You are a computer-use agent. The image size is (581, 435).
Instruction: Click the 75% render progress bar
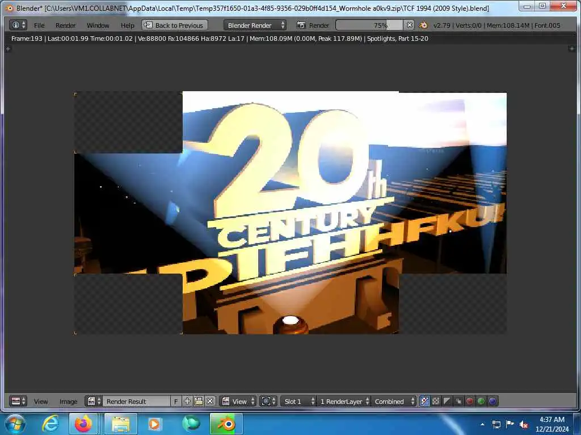click(369, 25)
